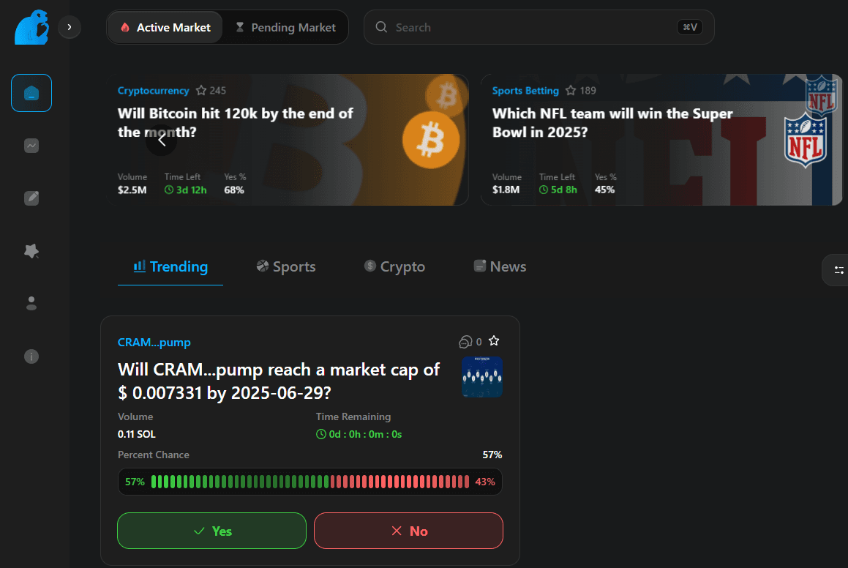Open the user profile sidebar icon
The height and width of the screenshot is (568, 848).
31,303
